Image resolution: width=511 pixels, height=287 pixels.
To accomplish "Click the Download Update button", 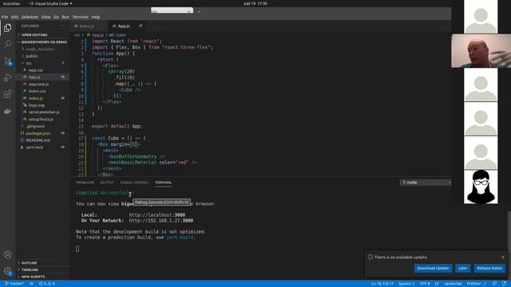I will tap(433, 268).
